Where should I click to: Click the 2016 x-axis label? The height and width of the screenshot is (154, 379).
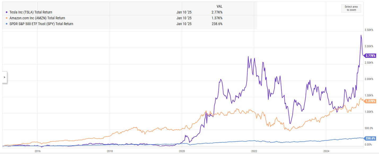click(38, 151)
